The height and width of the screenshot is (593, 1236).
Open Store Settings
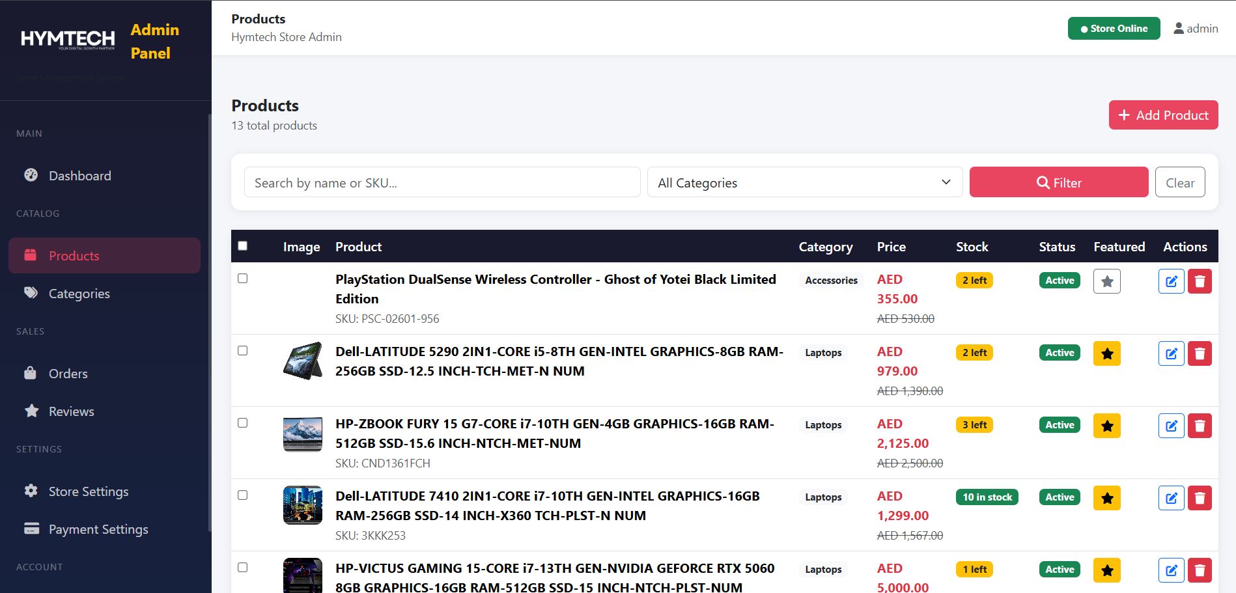104,491
